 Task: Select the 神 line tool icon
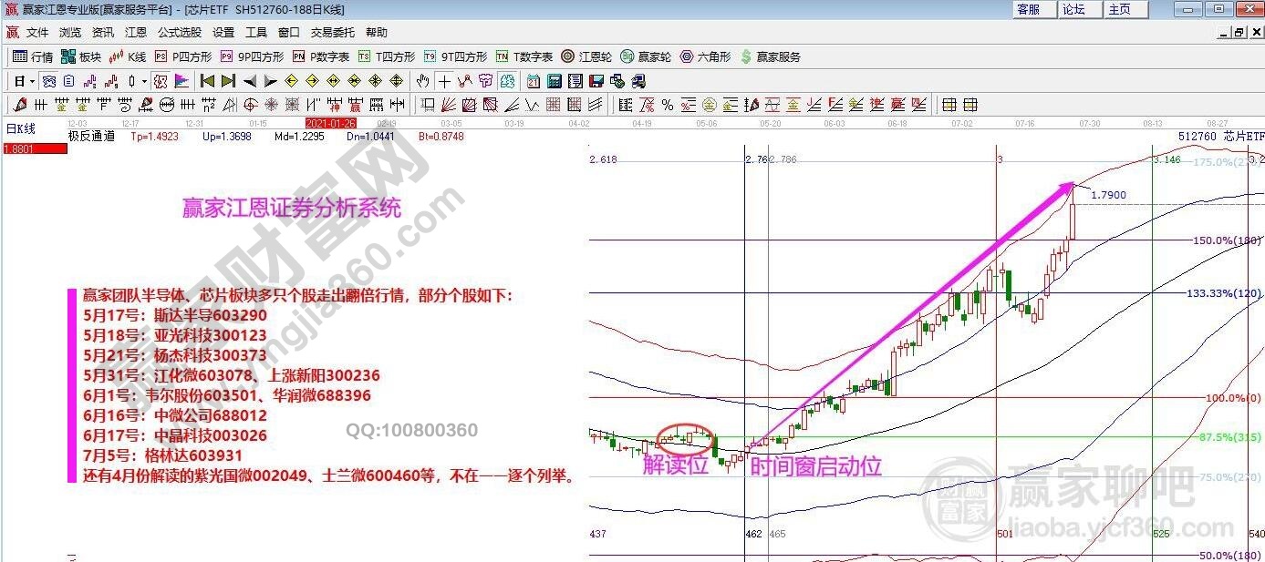[x=335, y=105]
